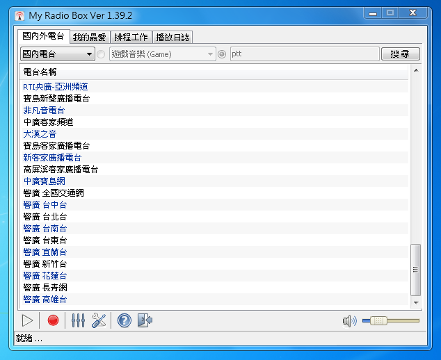Minimize the My Radio Box window
Image resolution: width=441 pixels, height=360 pixels.
click(373, 13)
